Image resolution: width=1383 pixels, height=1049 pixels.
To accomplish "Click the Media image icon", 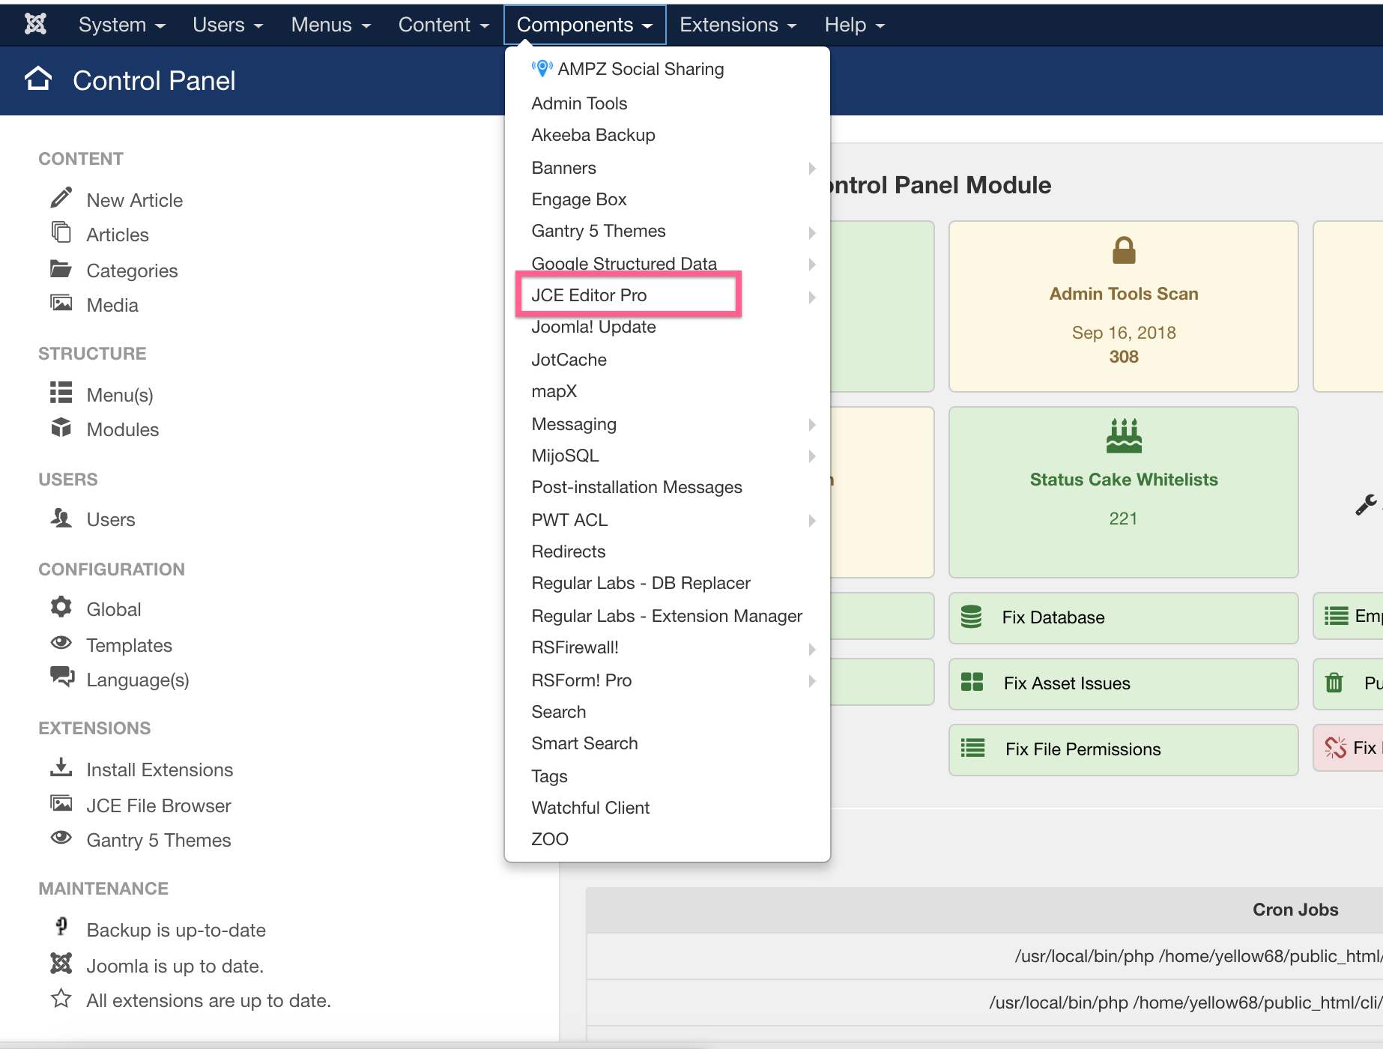I will [x=61, y=303].
